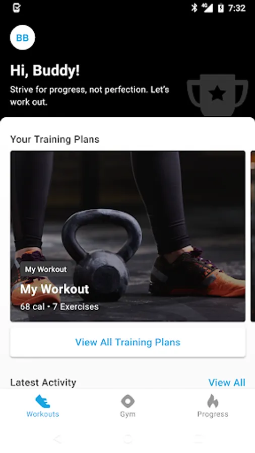Tap the trophy achievements icon
This screenshot has height=453, width=255.
217,95
